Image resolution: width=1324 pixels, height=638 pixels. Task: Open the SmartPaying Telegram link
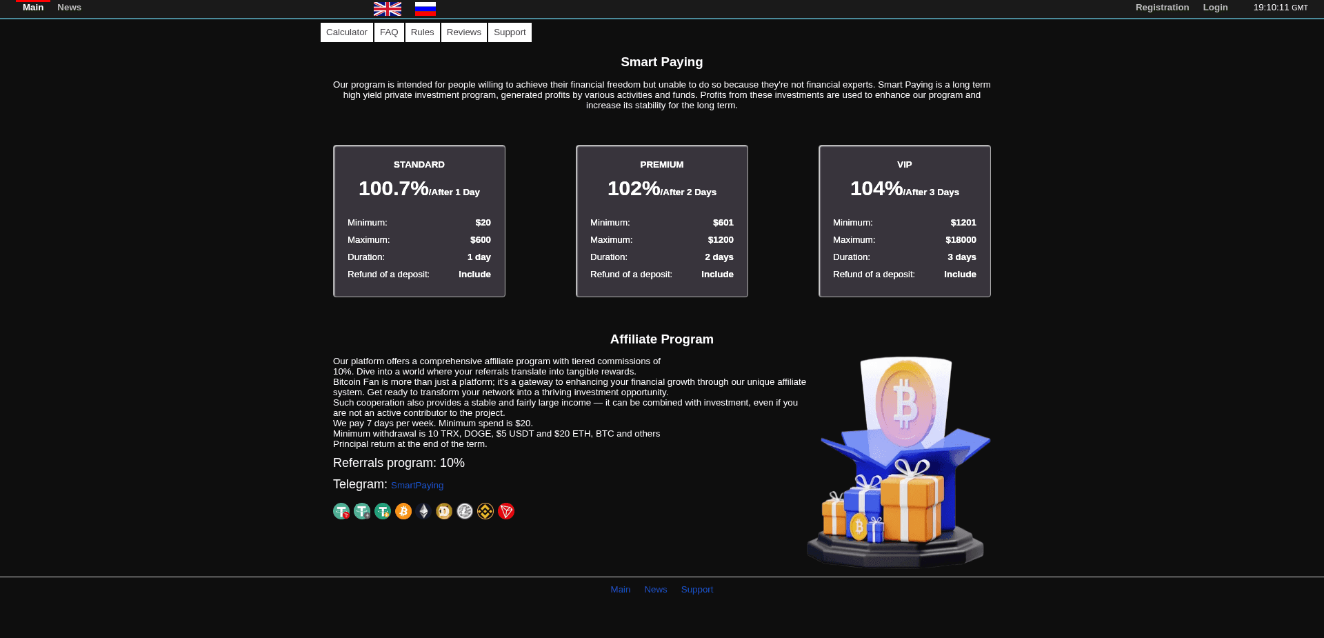[x=417, y=485]
